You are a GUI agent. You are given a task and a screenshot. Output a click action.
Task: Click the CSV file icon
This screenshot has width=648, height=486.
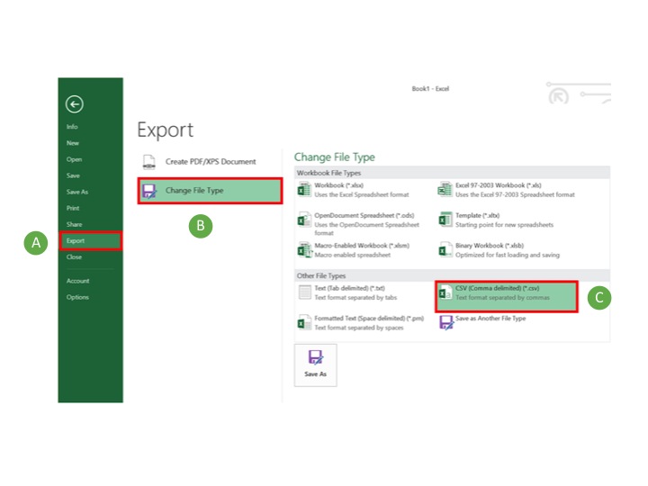pos(445,292)
